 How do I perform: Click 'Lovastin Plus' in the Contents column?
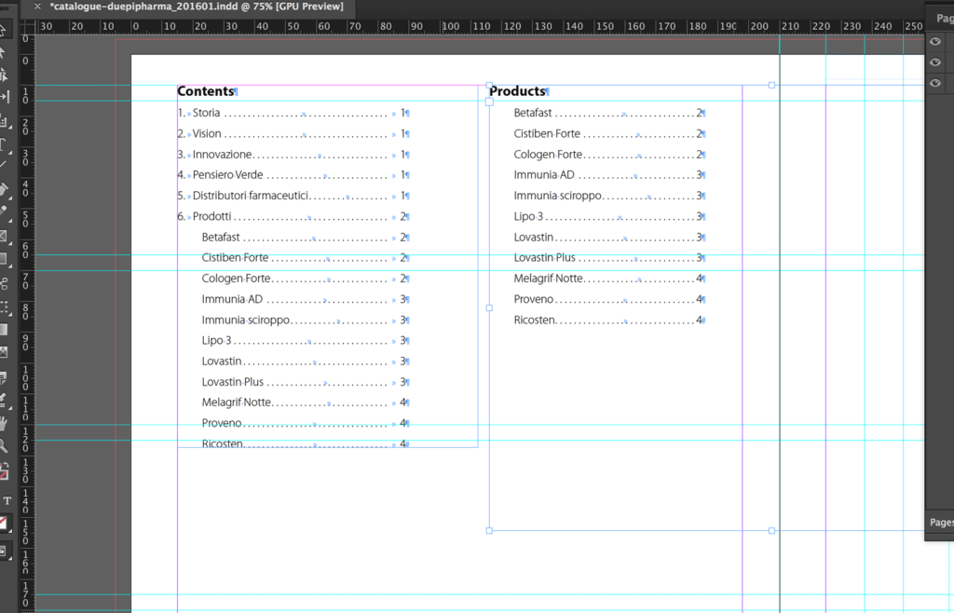pyautogui.click(x=233, y=382)
